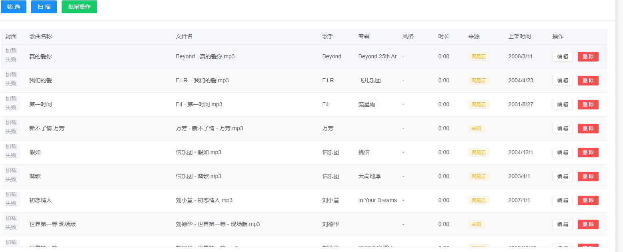The height and width of the screenshot is (252, 623).
Task: Edit the song 世界第一等 现场版
Action: click(563, 224)
